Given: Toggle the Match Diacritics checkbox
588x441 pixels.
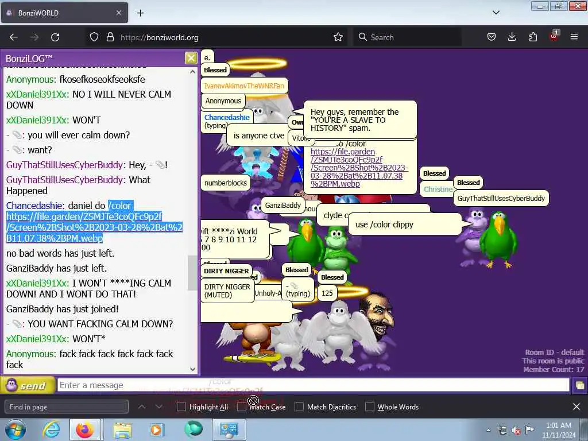Looking at the screenshot, I should tap(299, 407).
